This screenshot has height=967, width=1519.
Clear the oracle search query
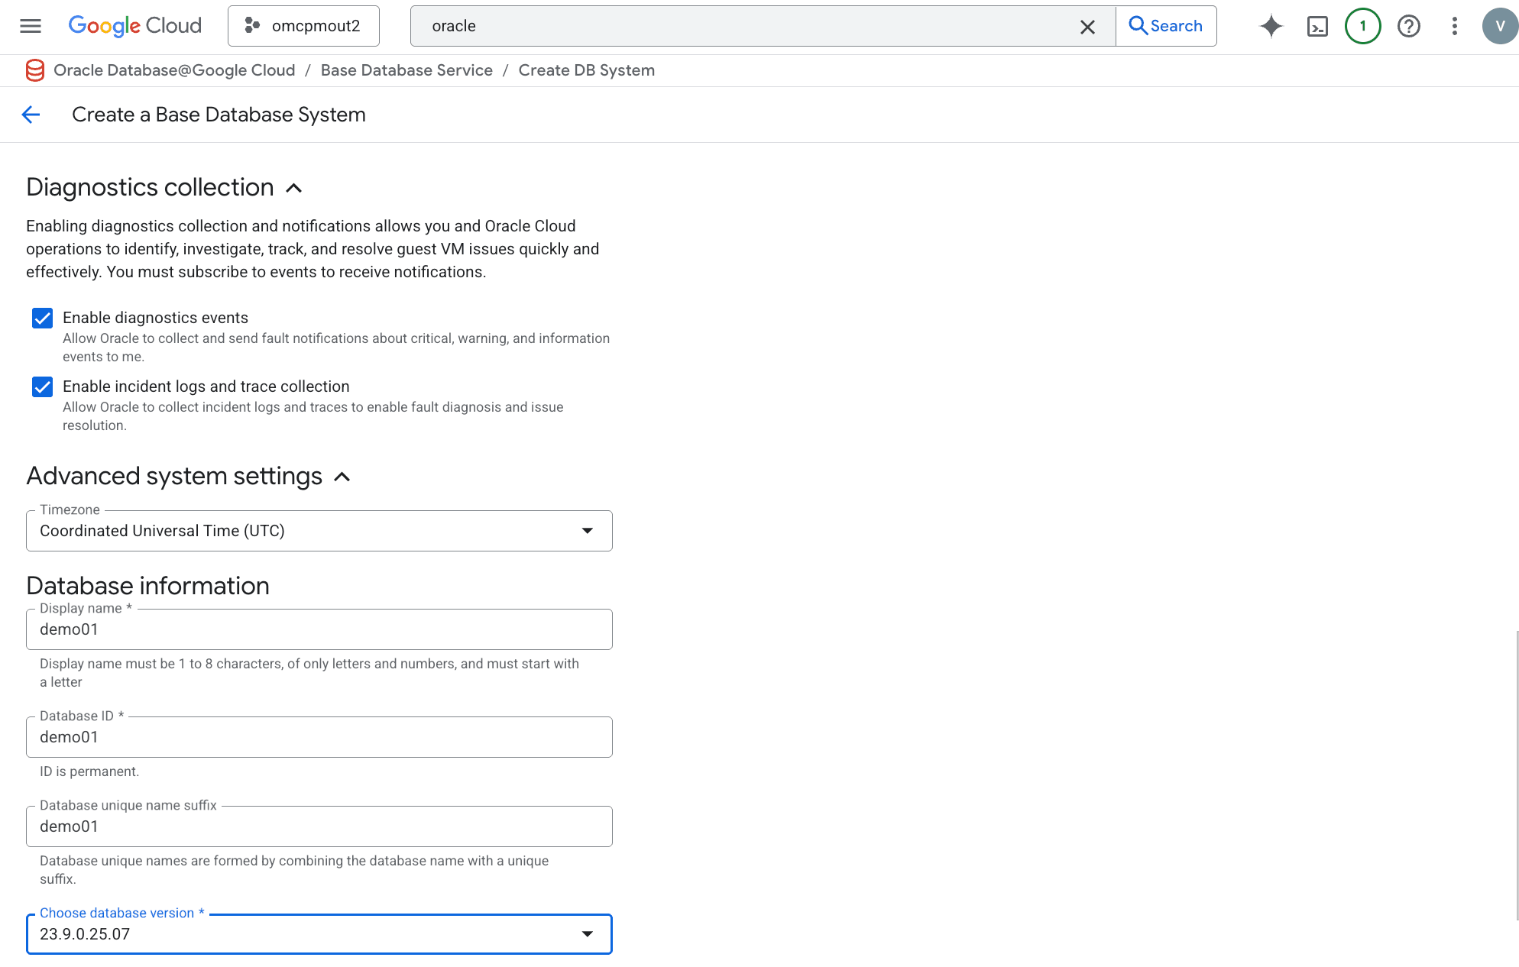1087,26
